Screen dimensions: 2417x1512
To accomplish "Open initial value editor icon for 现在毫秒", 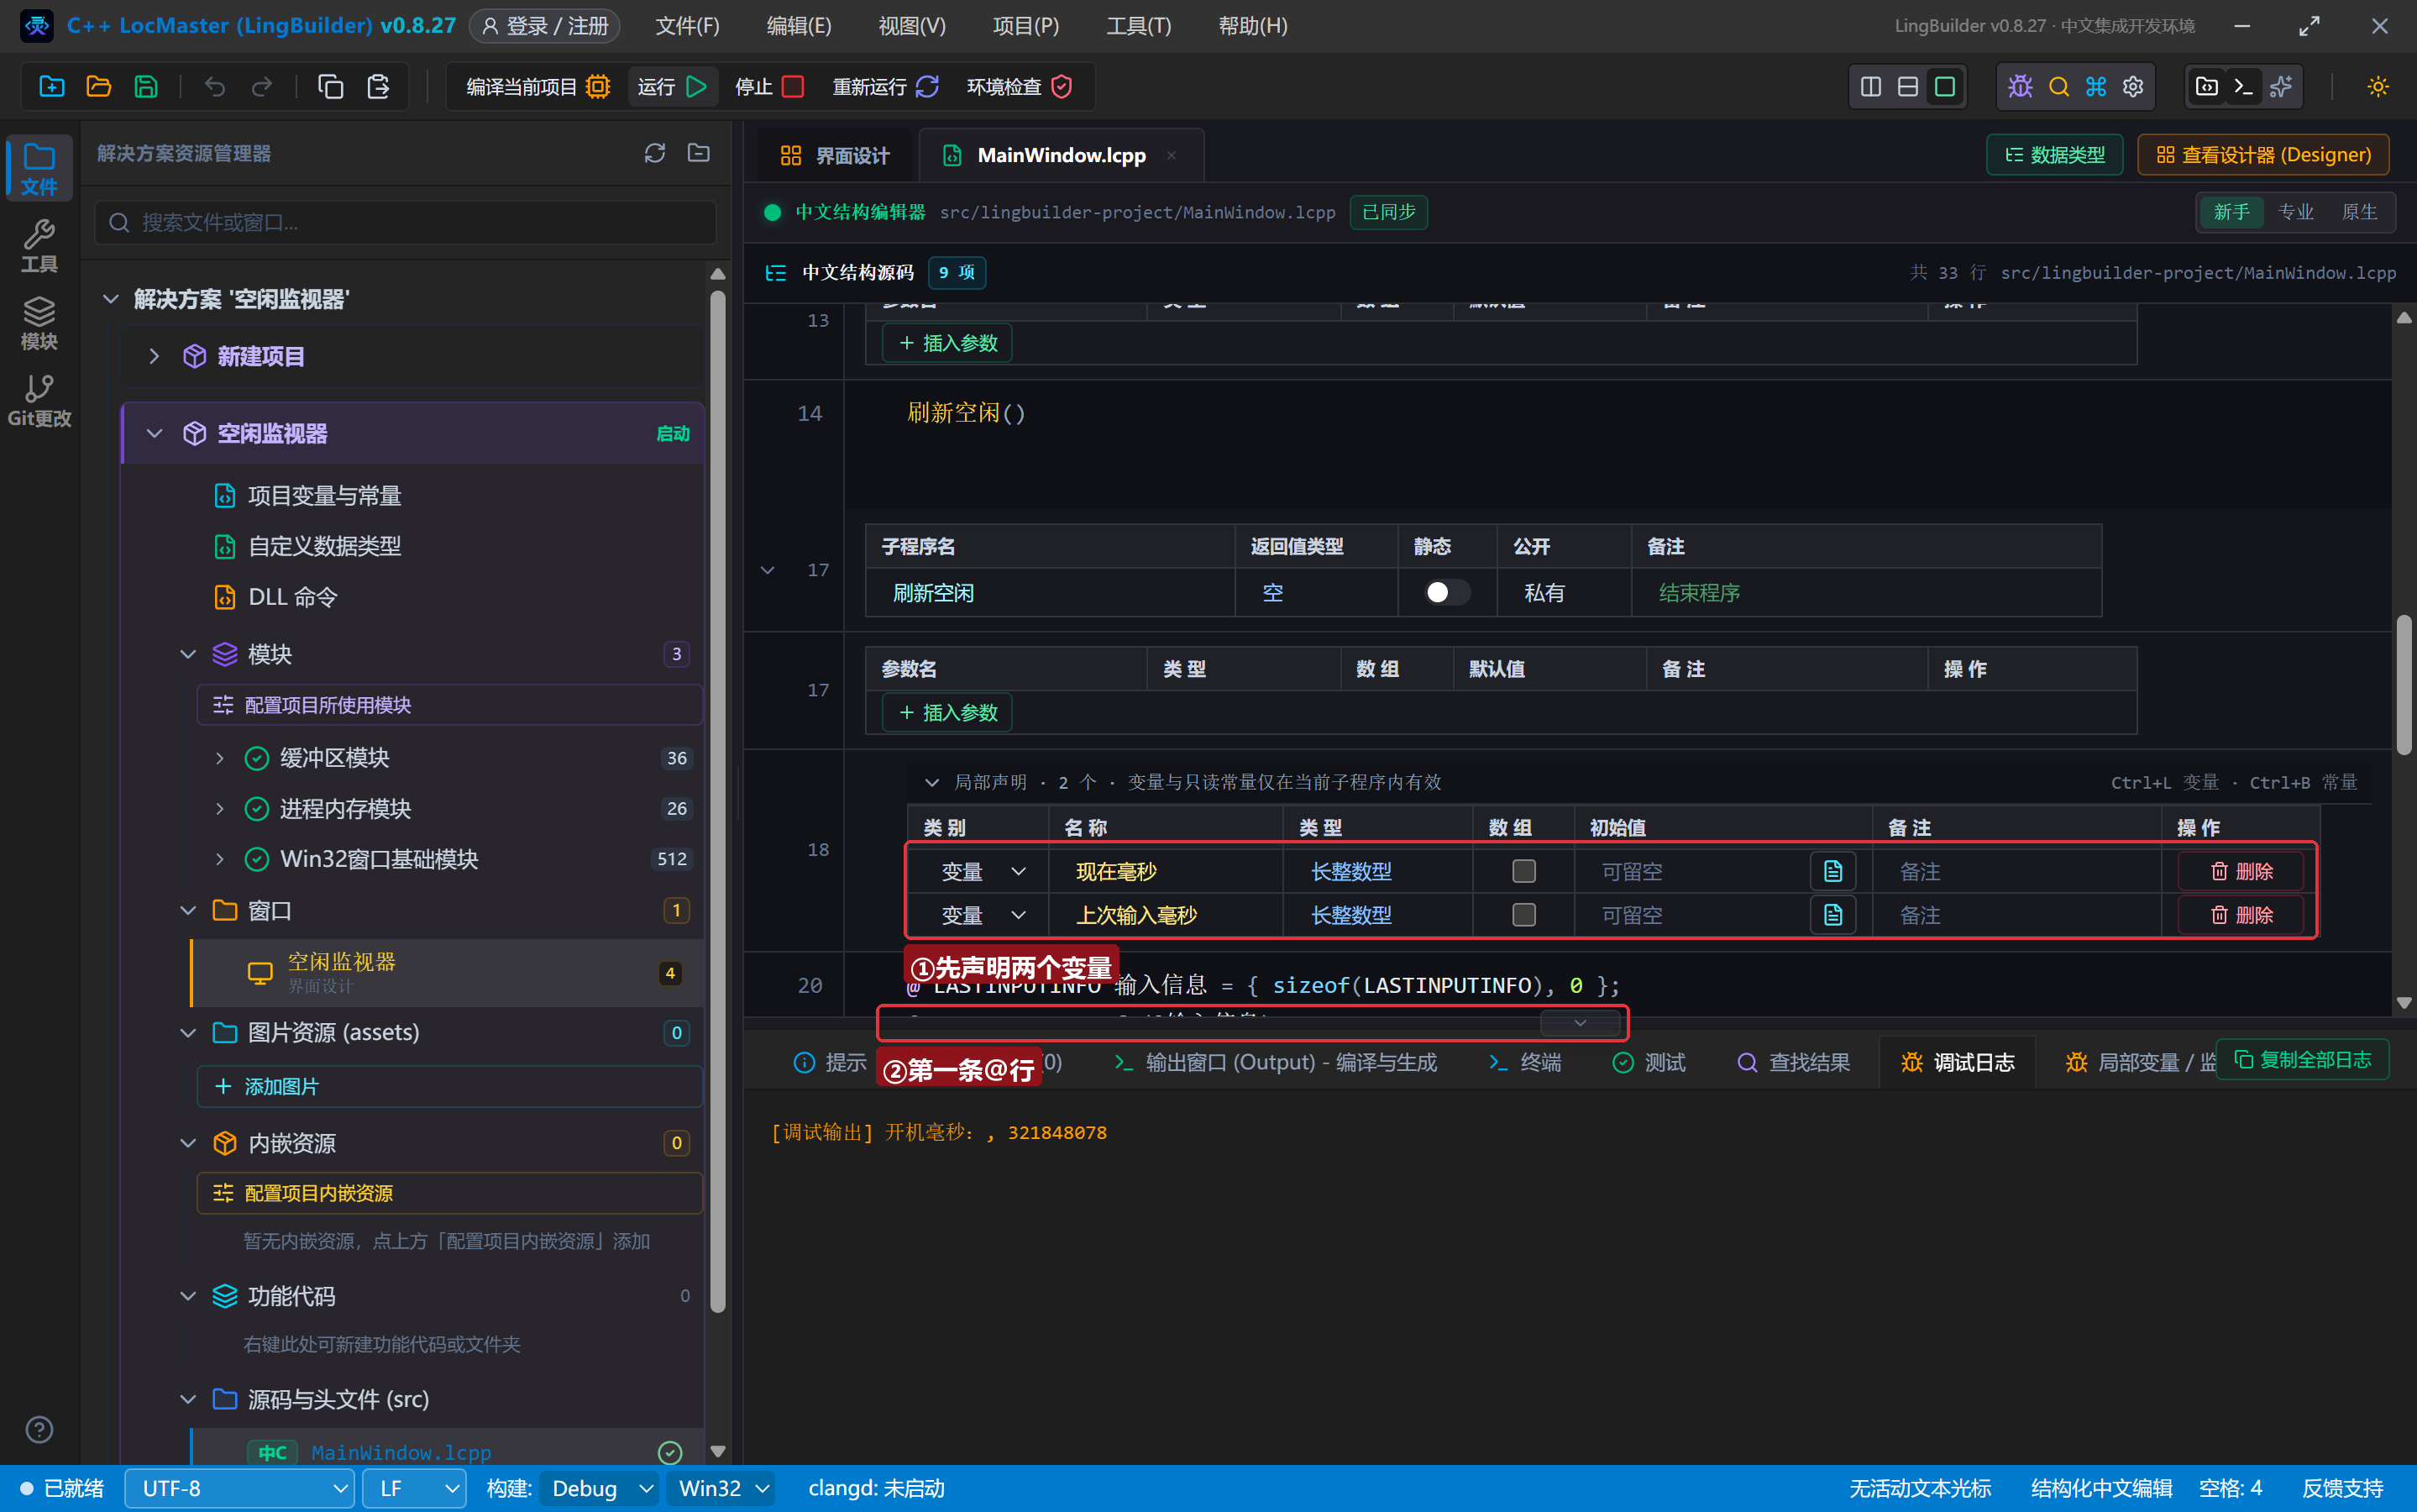I will (1832, 871).
